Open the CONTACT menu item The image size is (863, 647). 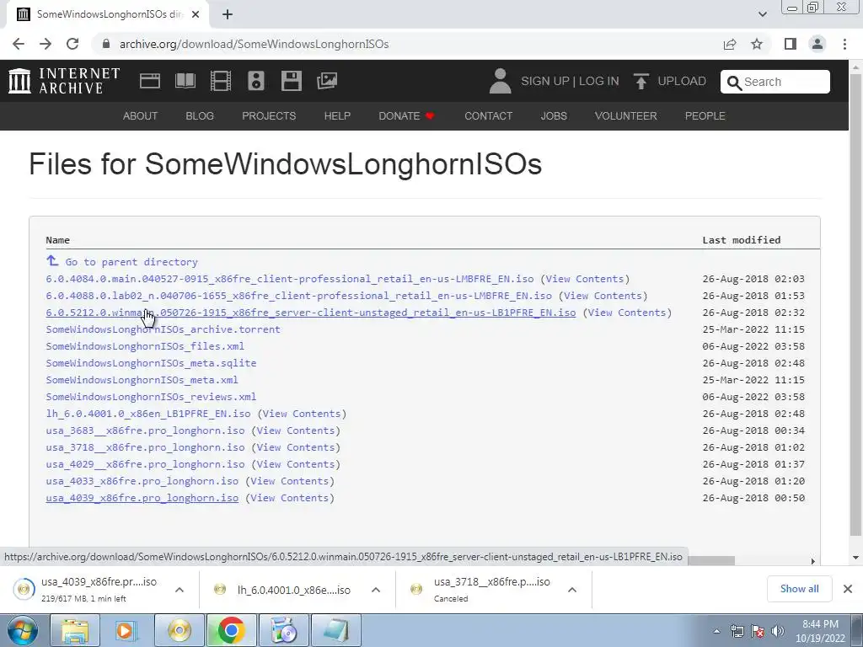(488, 116)
